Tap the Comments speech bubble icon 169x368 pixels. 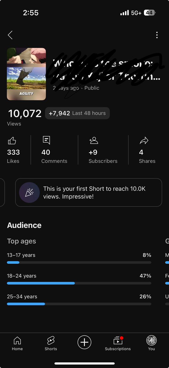click(46, 140)
